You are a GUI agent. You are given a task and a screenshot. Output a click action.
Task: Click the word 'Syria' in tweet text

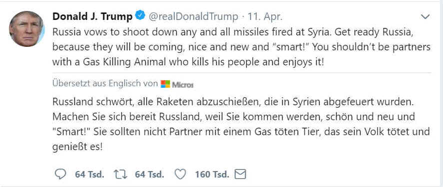(x=318, y=32)
